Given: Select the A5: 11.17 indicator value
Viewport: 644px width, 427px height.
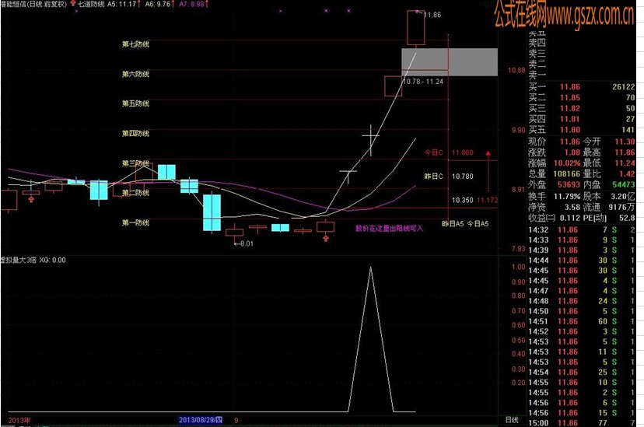Looking at the screenshot, I should (x=121, y=4).
